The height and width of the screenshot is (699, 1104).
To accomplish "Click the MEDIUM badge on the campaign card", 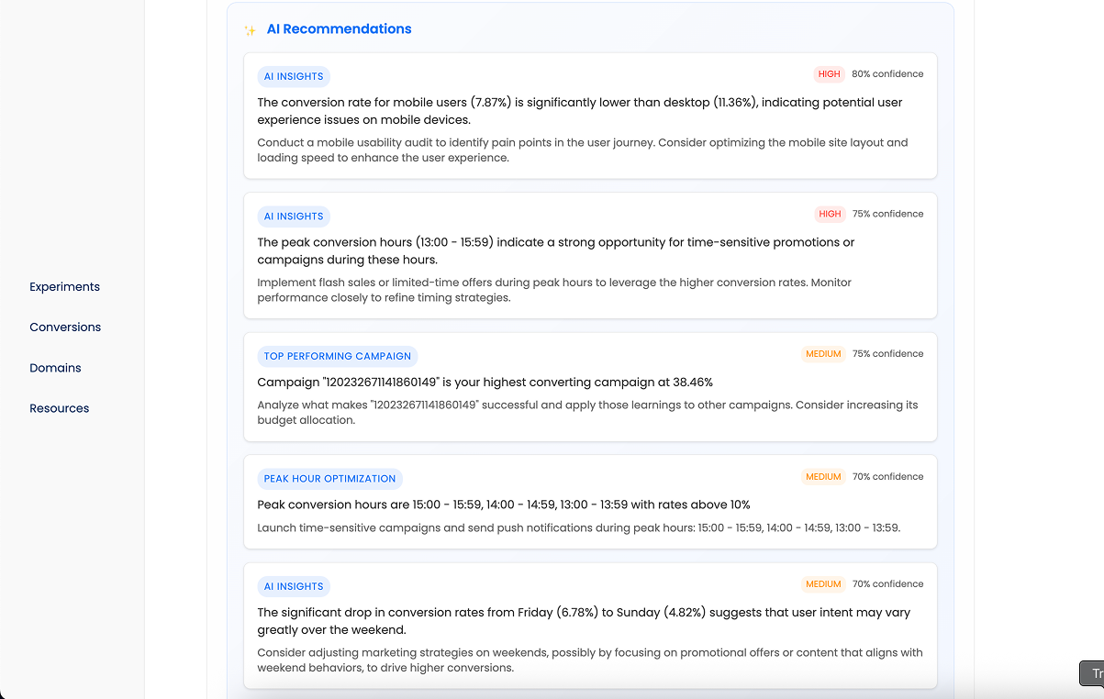I will coord(823,353).
